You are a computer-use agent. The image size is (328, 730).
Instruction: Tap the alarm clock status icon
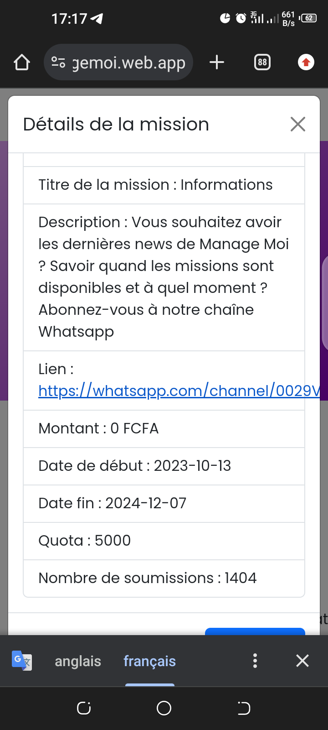[x=241, y=18]
